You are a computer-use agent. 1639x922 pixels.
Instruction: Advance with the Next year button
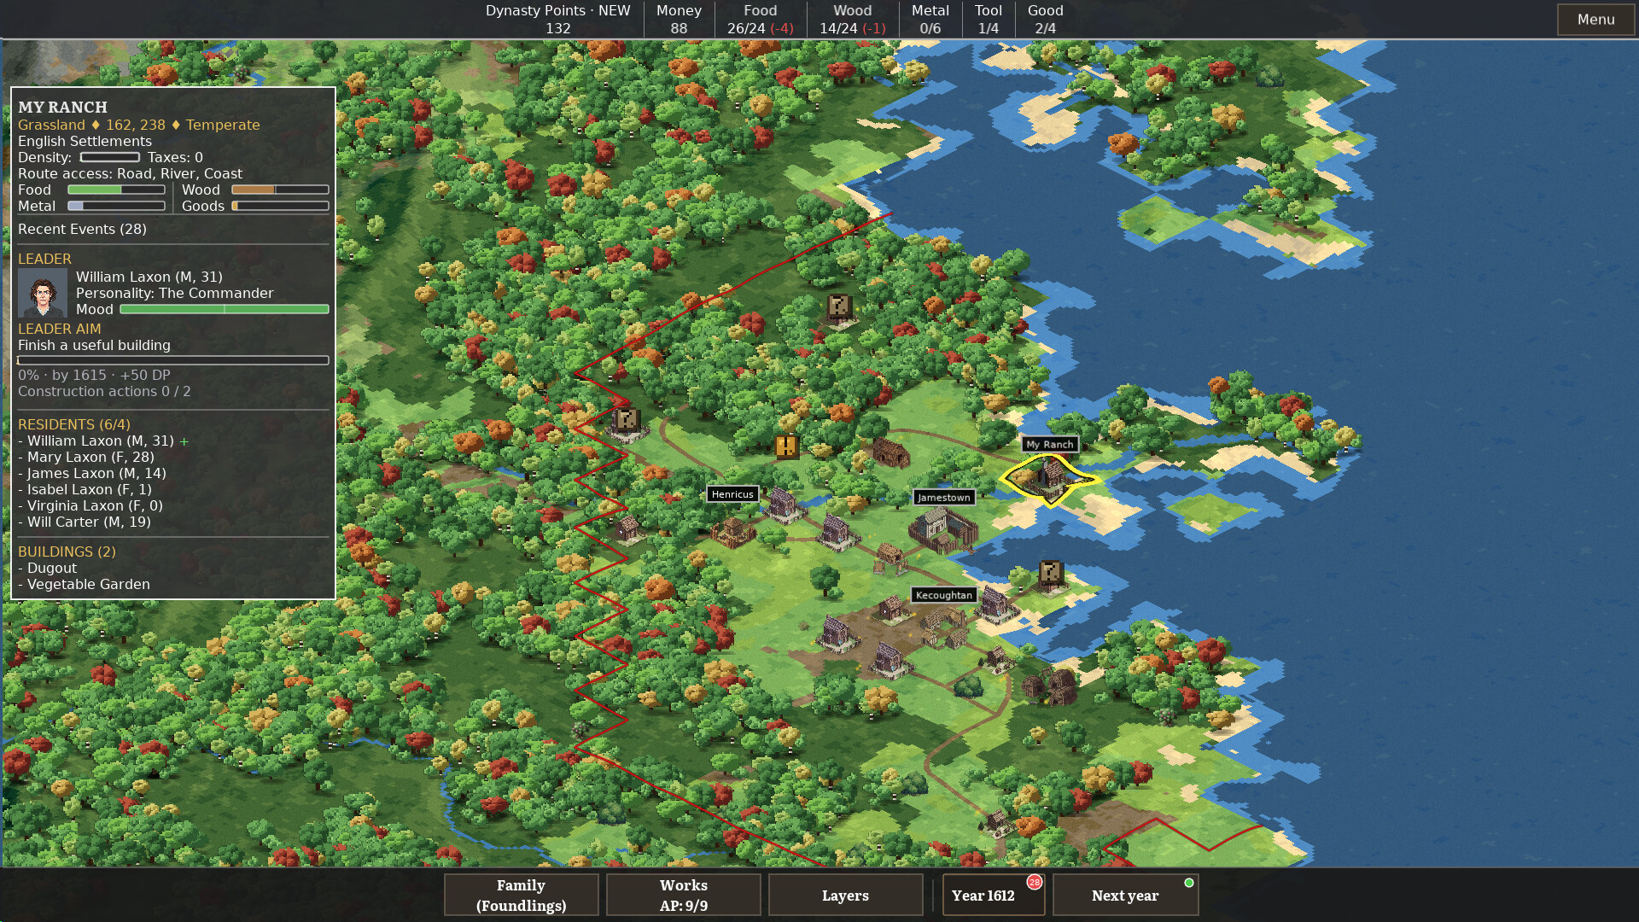click(1125, 895)
